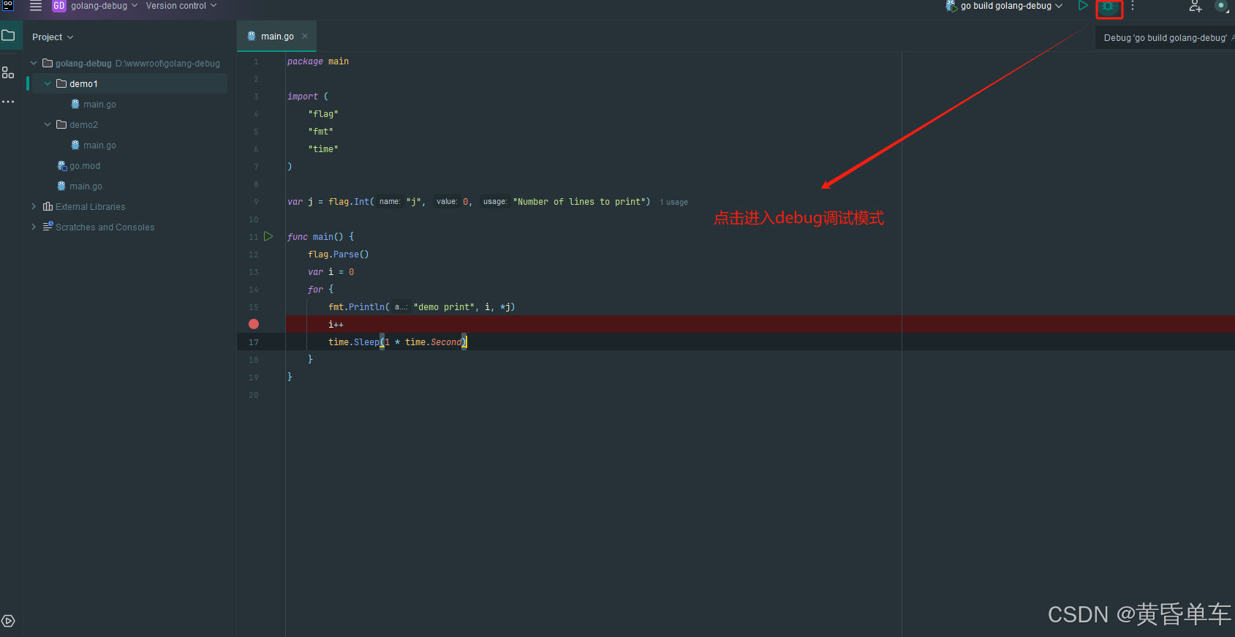Select go.mod file in project tree

pyautogui.click(x=85, y=166)
